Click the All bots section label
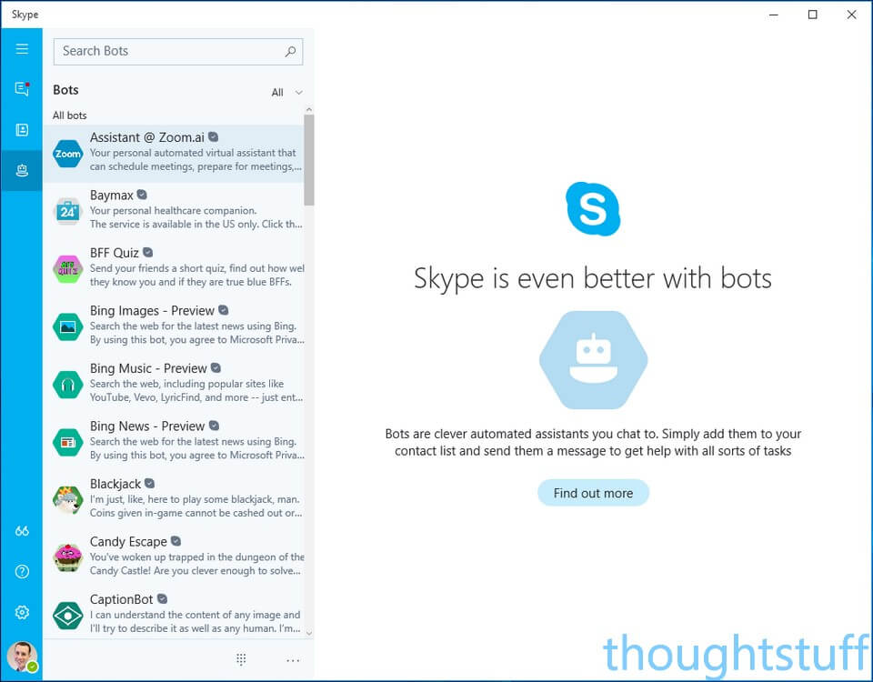The width and height of the screenshot is (873, 682). pyautogui.click(x=70, y=115)
